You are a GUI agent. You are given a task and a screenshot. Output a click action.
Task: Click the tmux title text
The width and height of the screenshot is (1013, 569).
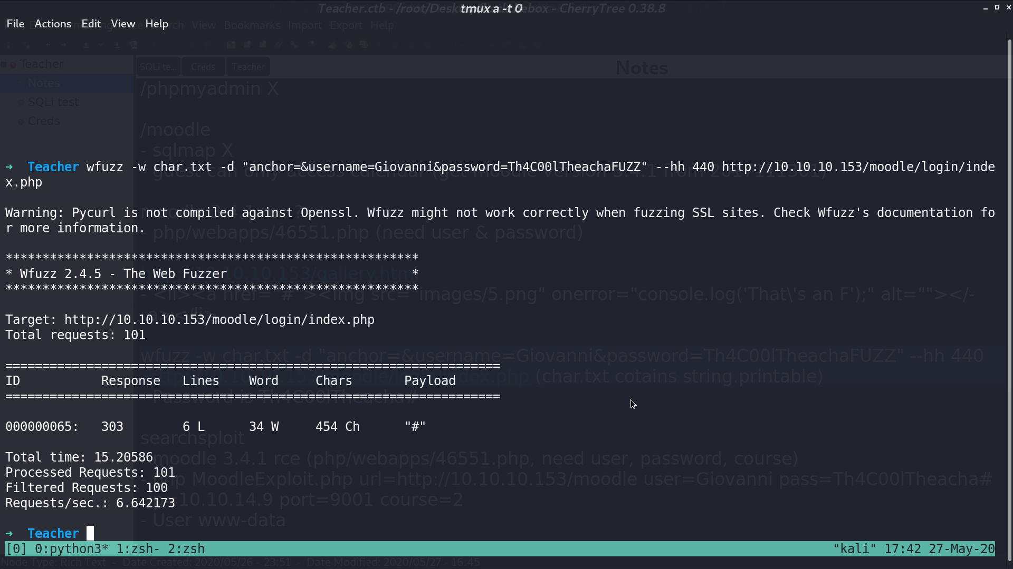click(491, 8)
